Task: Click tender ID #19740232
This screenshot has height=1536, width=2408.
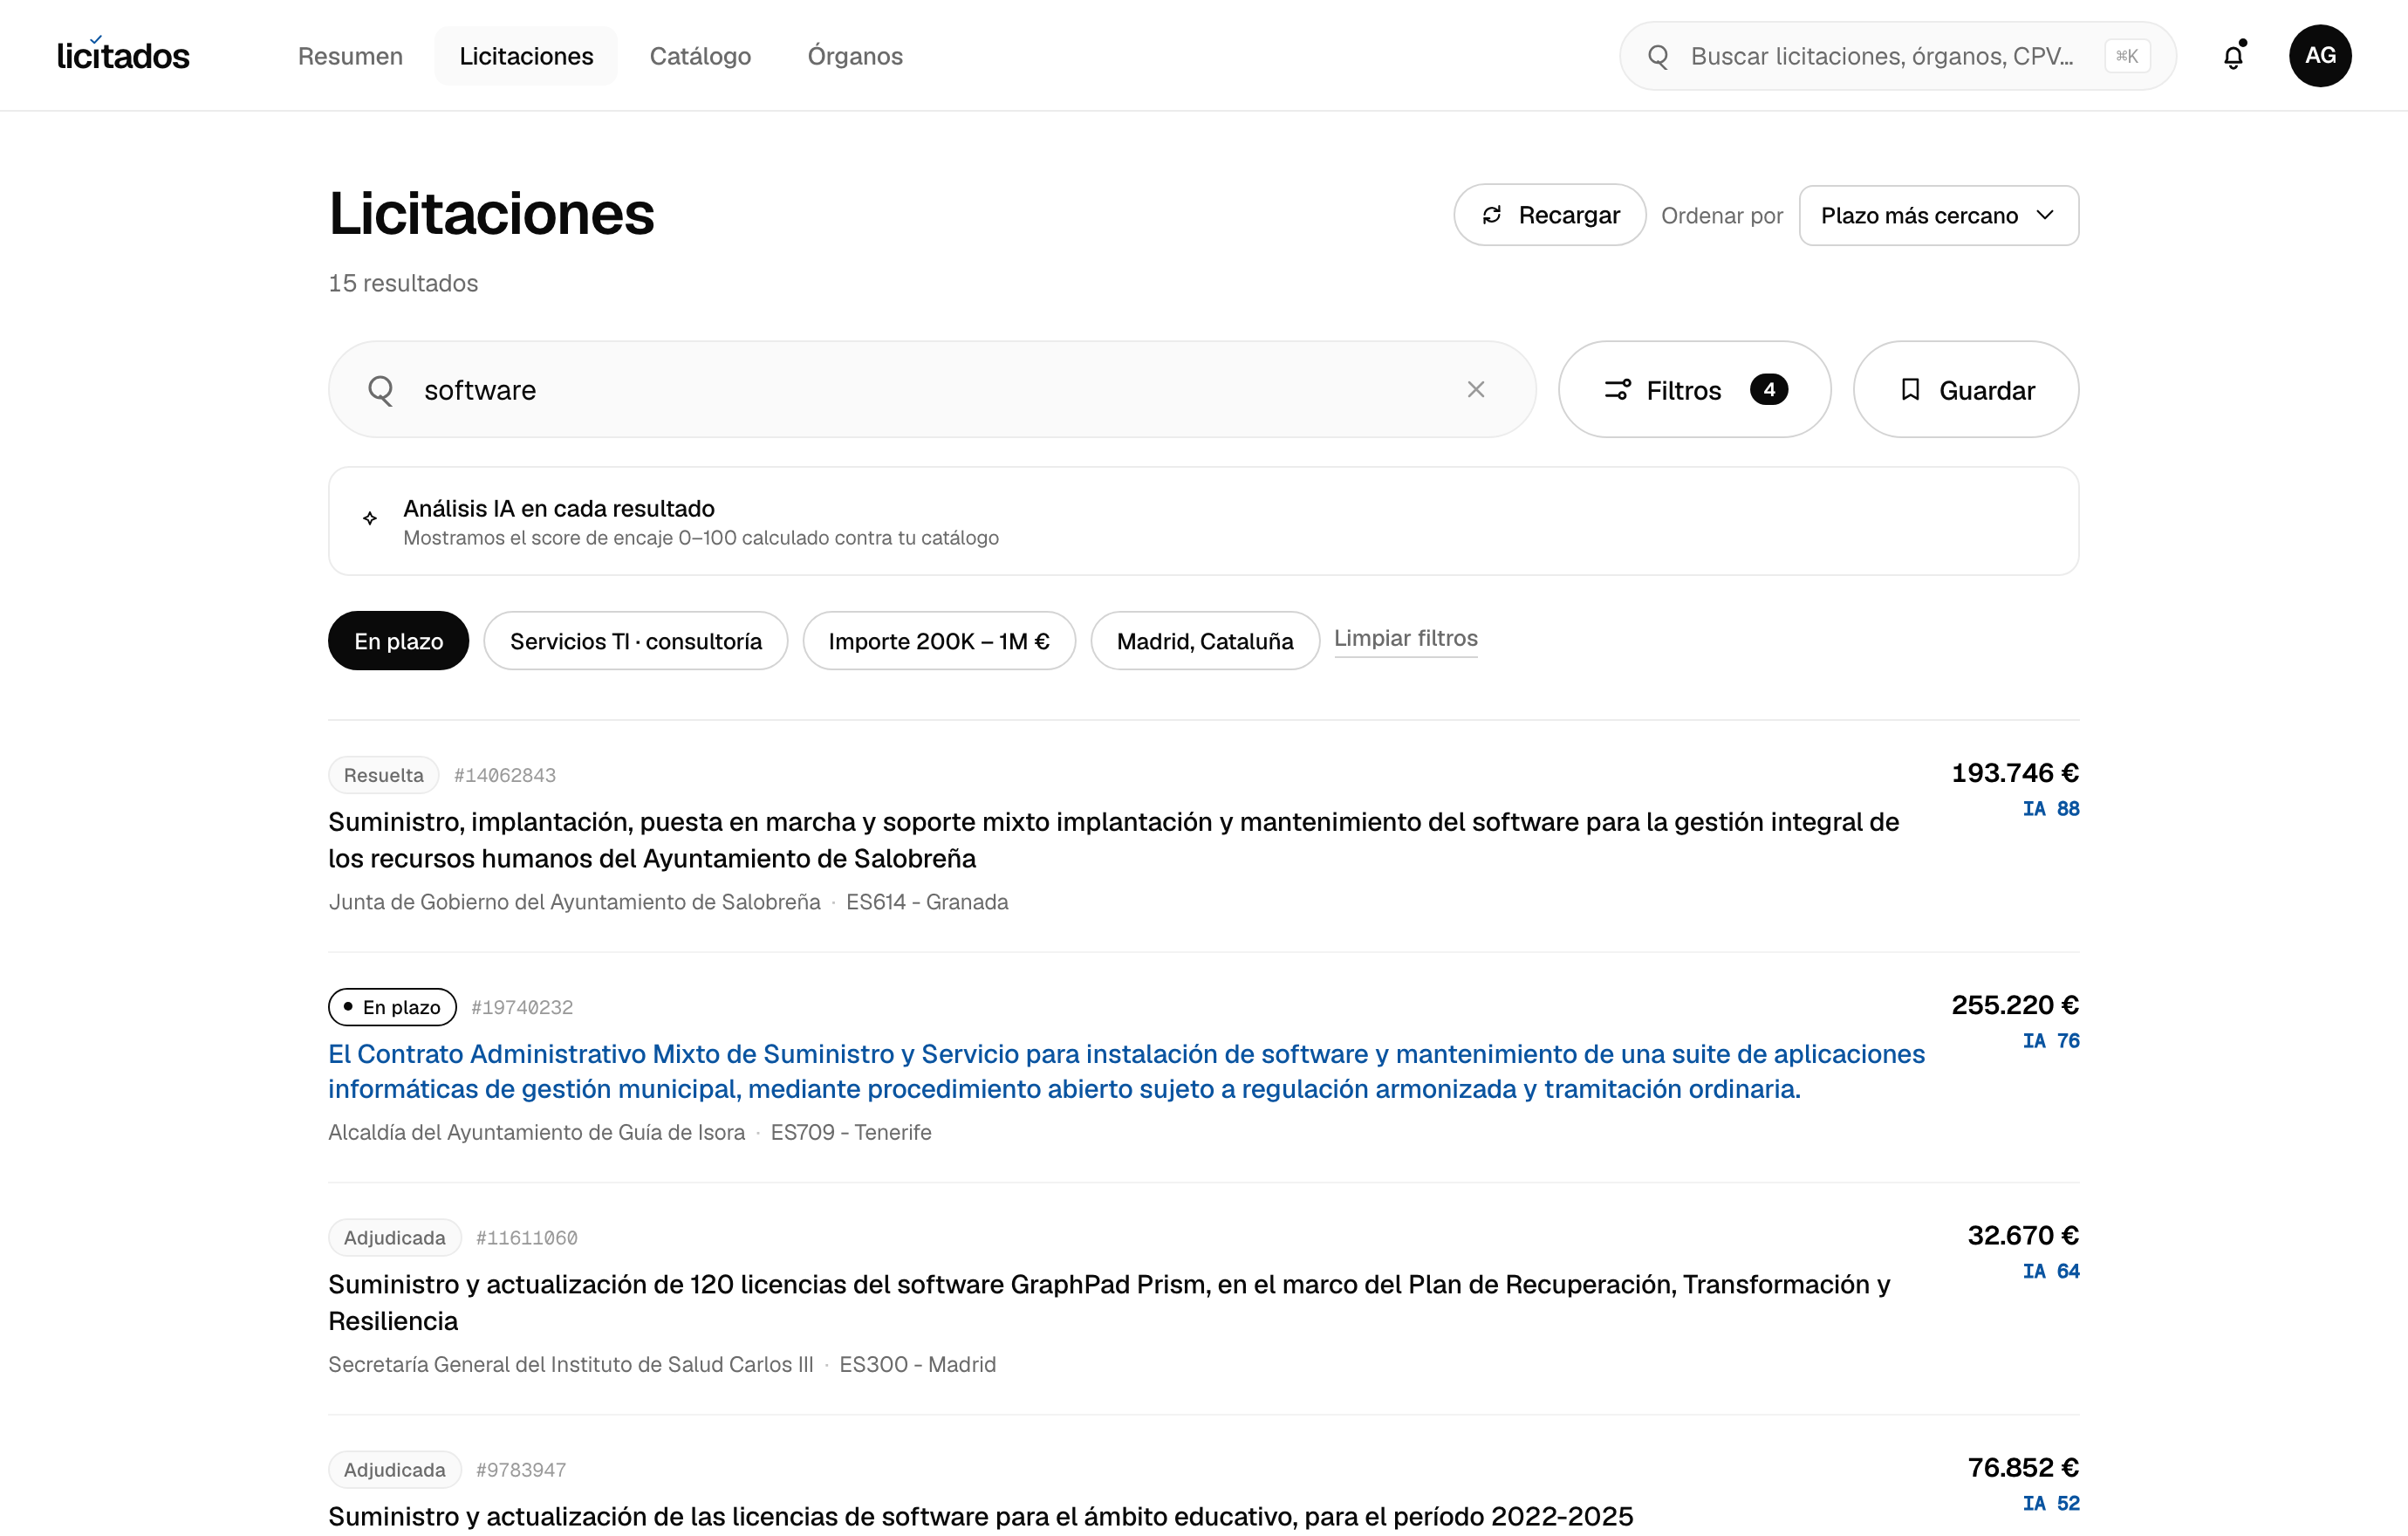Action: point(522,1007)
